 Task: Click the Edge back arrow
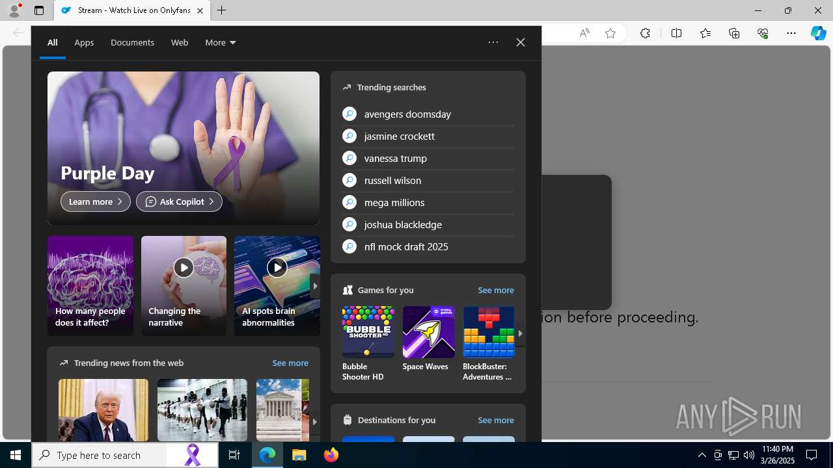pyautogui.click(x=18, y=33)
